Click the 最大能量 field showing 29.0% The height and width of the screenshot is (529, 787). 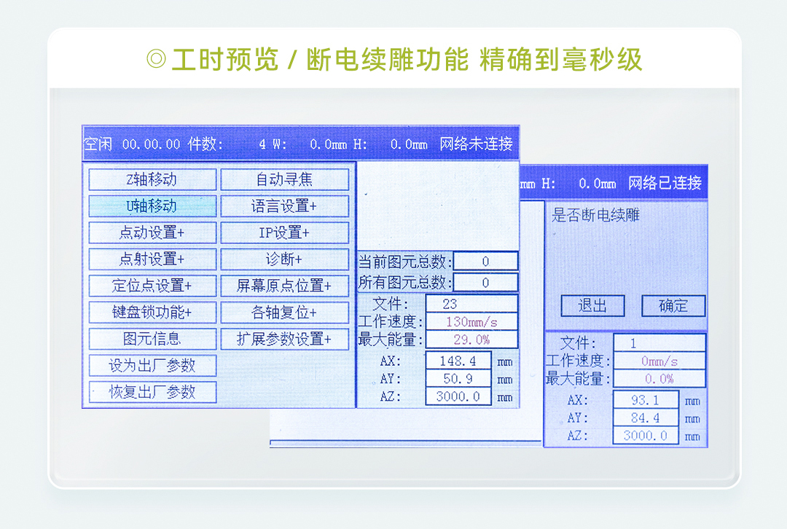(x=471, y=340)
